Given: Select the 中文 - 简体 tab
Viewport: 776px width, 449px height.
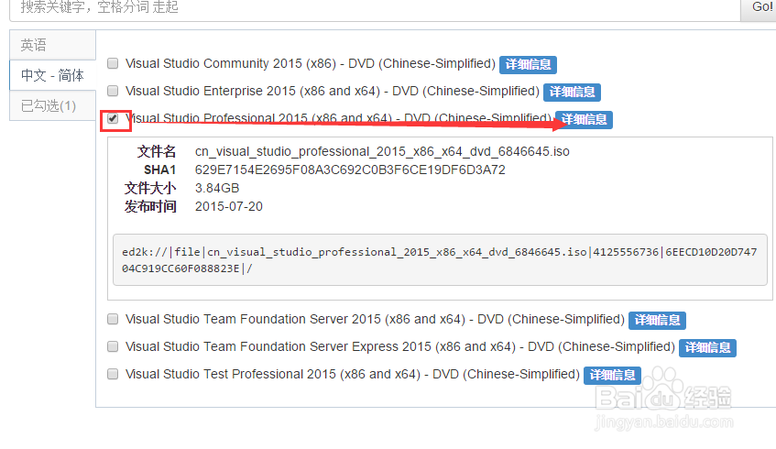Looking at the screenshot, I should pos(52,75).
